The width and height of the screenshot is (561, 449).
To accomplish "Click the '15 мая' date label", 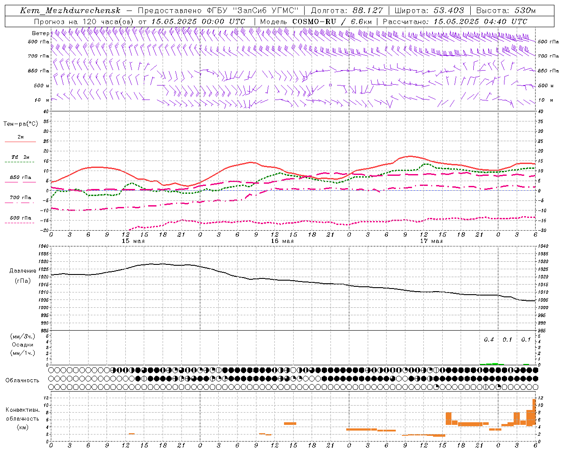I will click(x=133, y=241).
